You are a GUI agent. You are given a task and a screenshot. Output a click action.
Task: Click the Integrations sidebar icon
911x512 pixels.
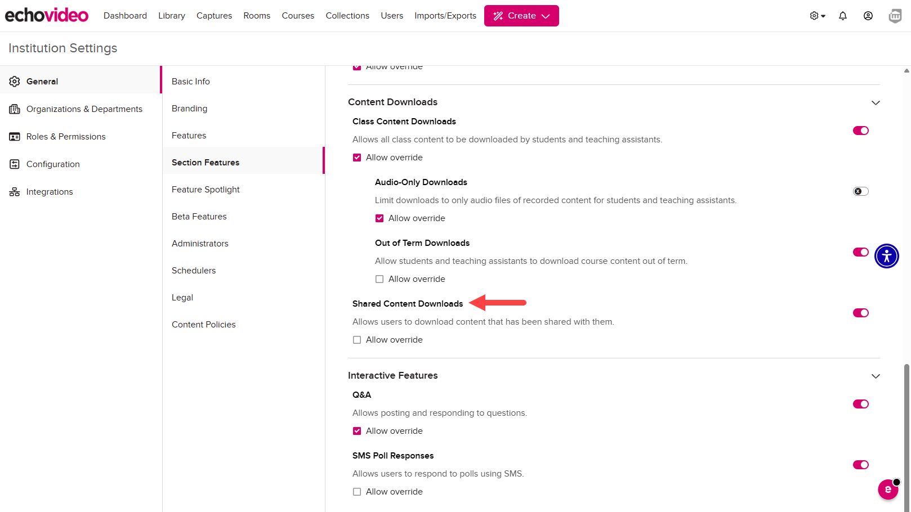(15, 192)
